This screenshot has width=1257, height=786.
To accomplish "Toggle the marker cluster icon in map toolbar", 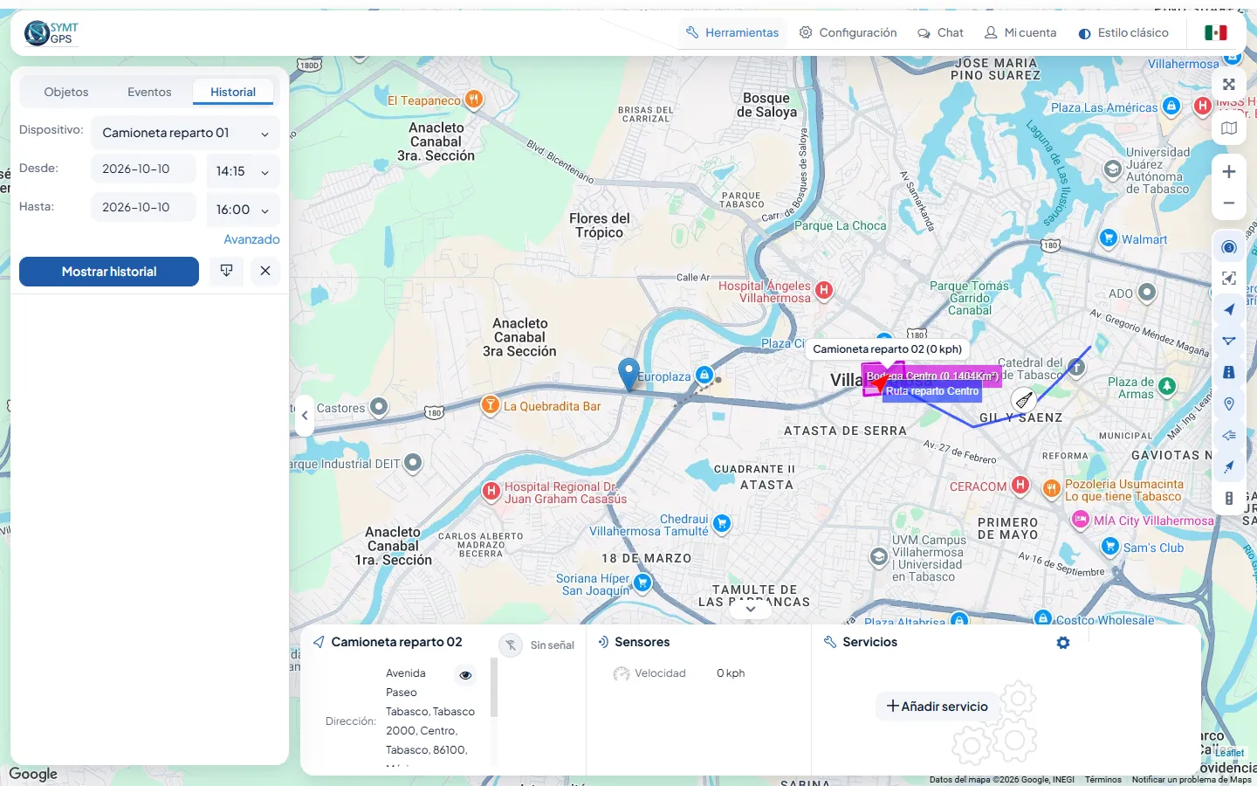I will pyautogui.click(x=1229, y=247).
